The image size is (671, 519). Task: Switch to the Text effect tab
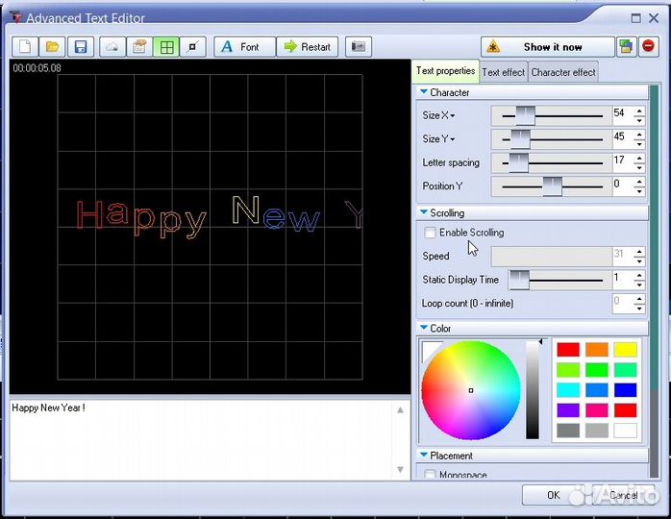[503, 72]
